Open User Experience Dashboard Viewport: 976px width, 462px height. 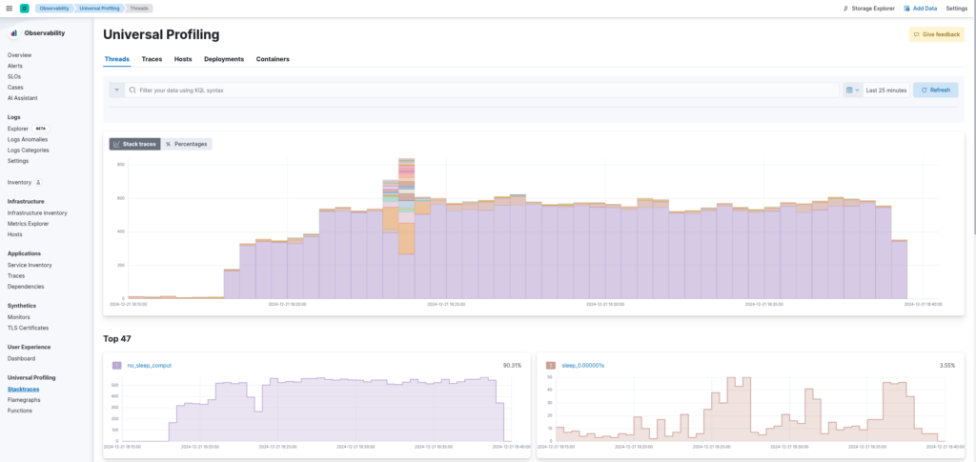pyautogui.click(x=21, y=359)
